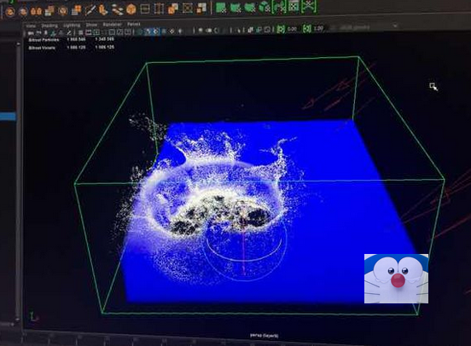Click the tall outlined frame shelf icon
Viewport: 471px width, 346px height.
coord(159,9)
